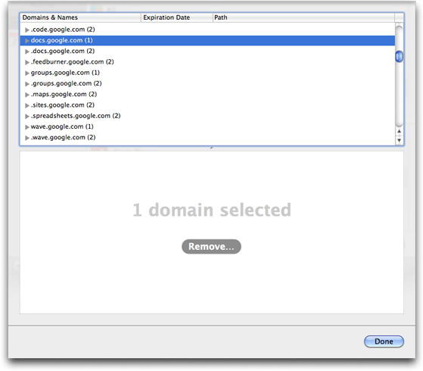Expand the .wave.google.com (2) triangle
Viewport: 423px width, 371px height.
coord(27,138)
